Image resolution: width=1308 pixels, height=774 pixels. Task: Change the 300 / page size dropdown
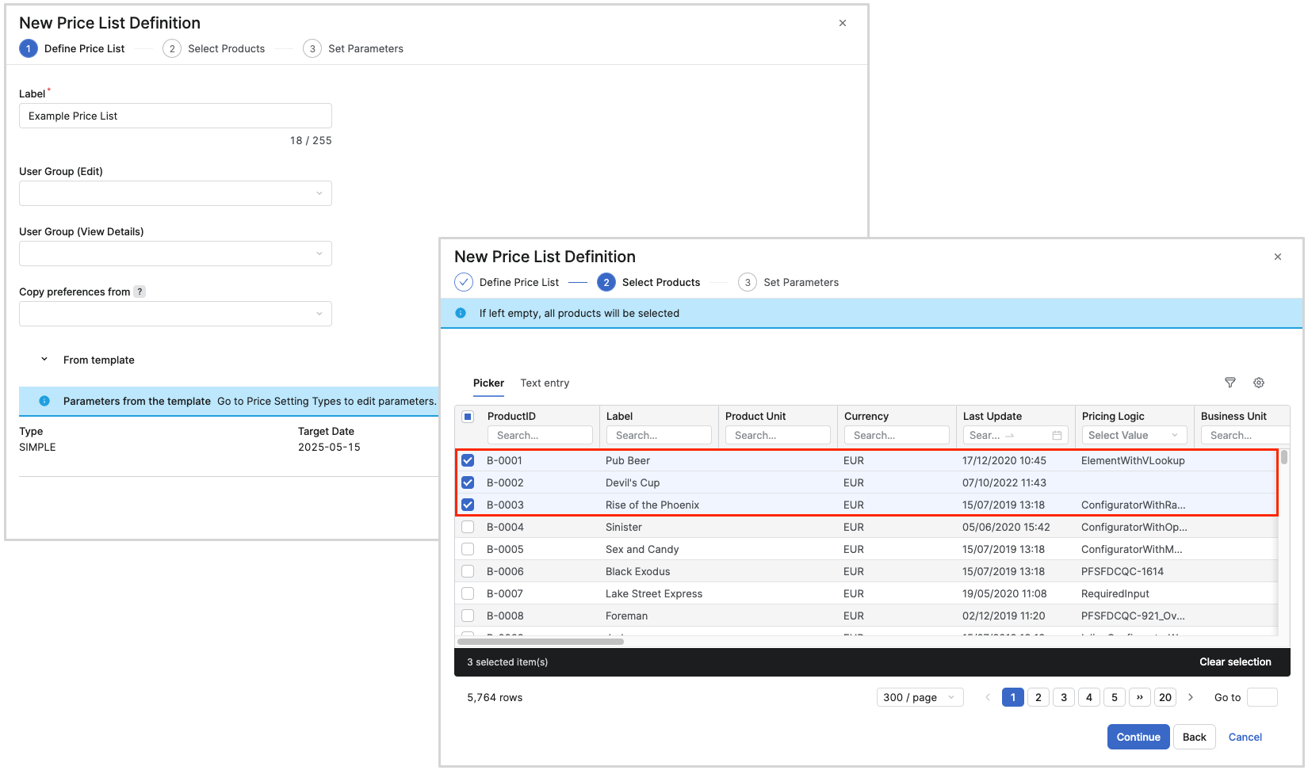(920, 697)
